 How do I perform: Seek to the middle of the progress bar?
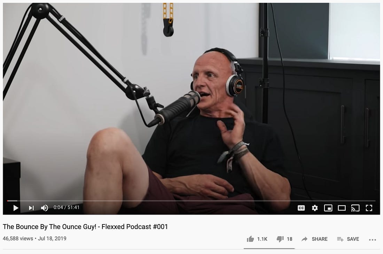coord(191,201)
